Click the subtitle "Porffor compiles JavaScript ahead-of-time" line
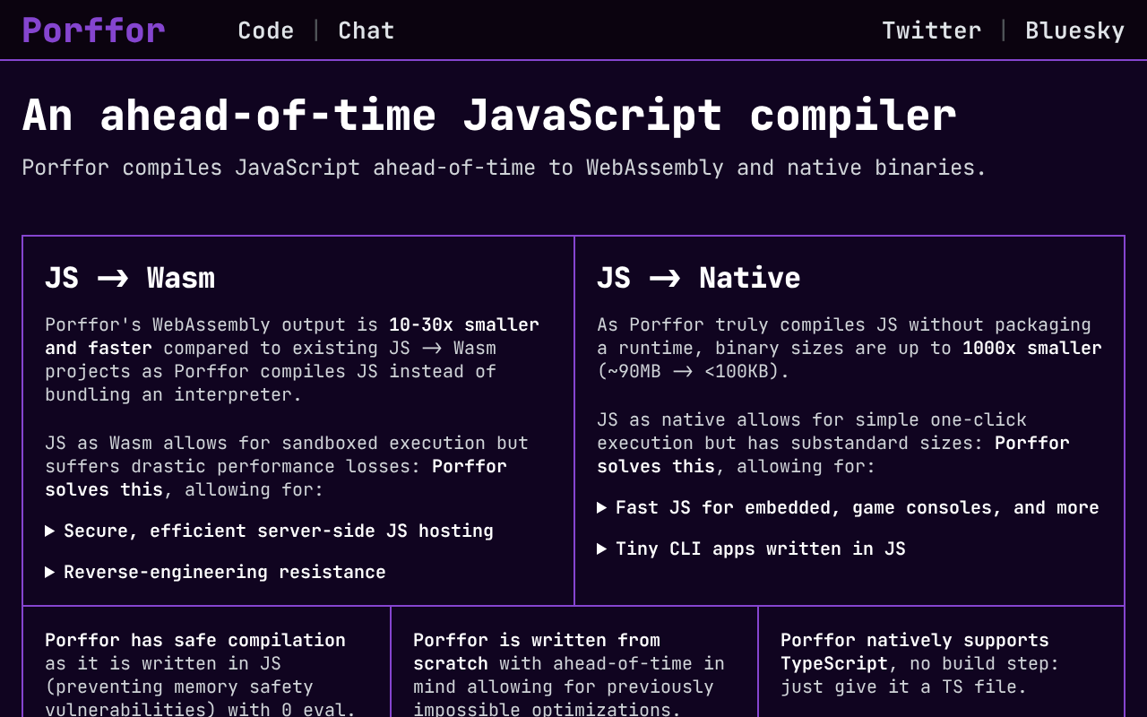 click(504, 168)
